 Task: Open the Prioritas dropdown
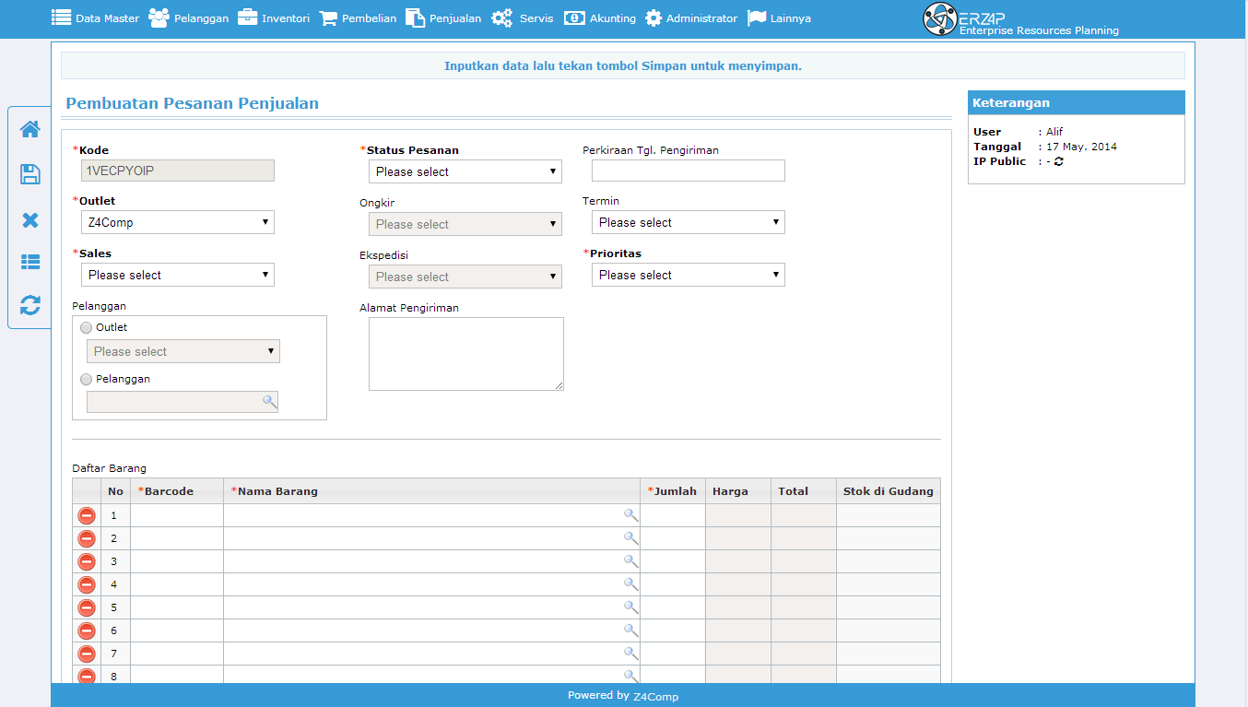pyautogui.click(x=689, y=275)
